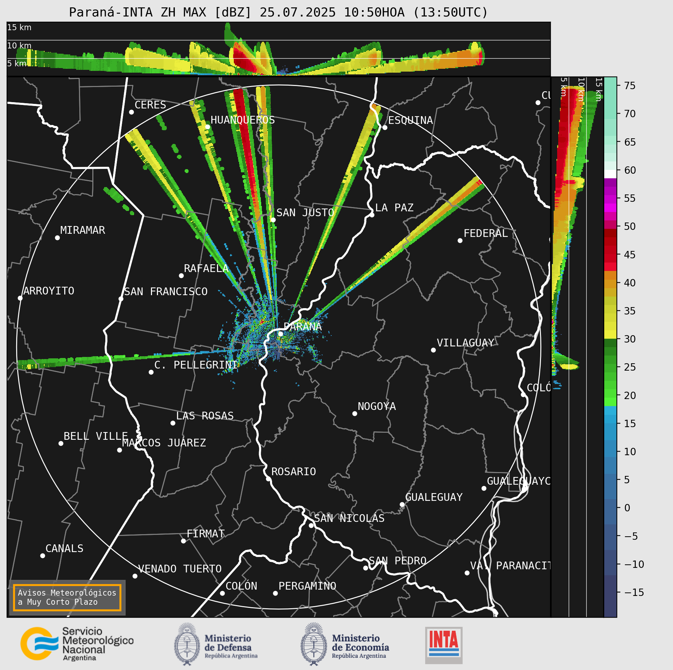The image size is (673, 670).
Task: Click the red 45 dBZ color on the scale
Action: click(x=610, y=254)
